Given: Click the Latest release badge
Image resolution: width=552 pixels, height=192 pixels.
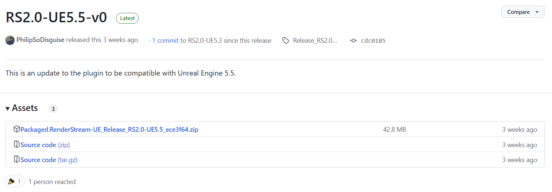Looking at the screenshot, I should pos(127,18).
